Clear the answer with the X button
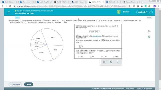The height and width of the screenshot is (90, 161). (x=104, y=62)
